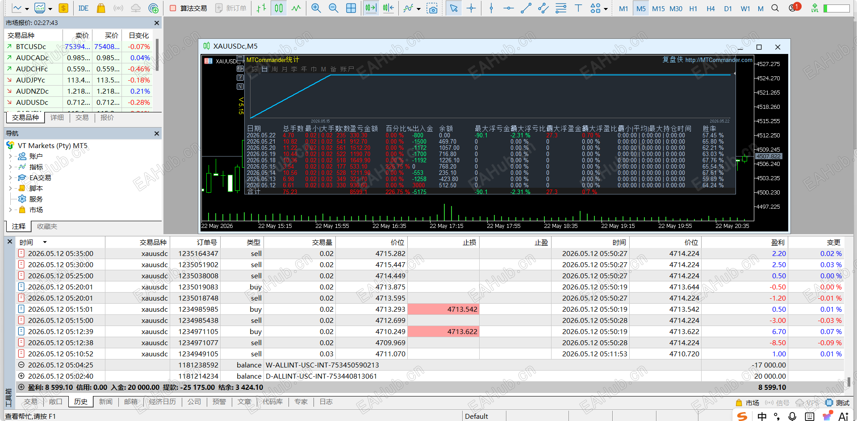
Task: Switch Market Watch to 详细 tab
Action: (x=57, y=117)
